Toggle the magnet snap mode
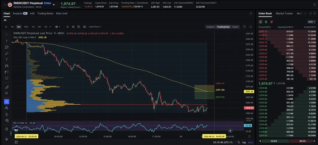 click(7, 101)
